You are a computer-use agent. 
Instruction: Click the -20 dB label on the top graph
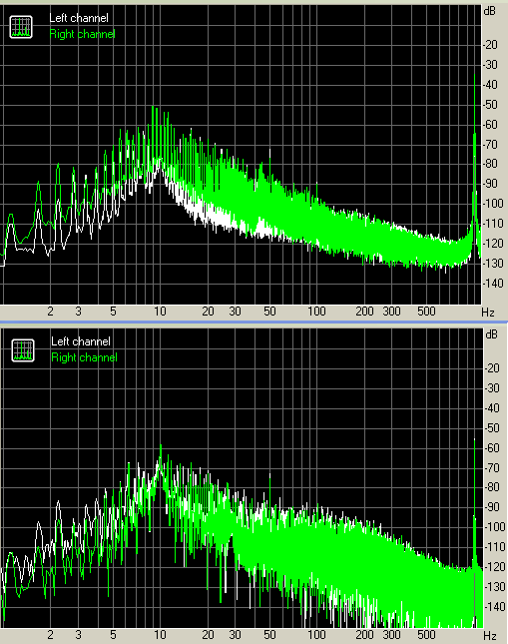[x=490, y=44]
